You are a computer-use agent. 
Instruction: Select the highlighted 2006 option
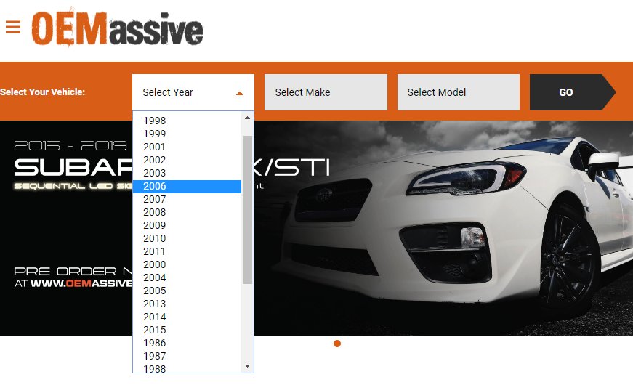pos(188,186)
